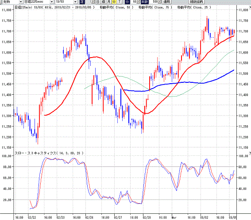Click the 適用 apply button
Image resolution: width=251 pixels, height=220 pixels.
click(166, 2)
